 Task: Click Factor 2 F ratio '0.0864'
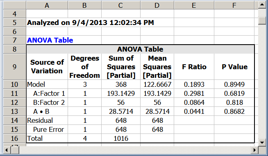pyautogui.click(x=194, y=102)
